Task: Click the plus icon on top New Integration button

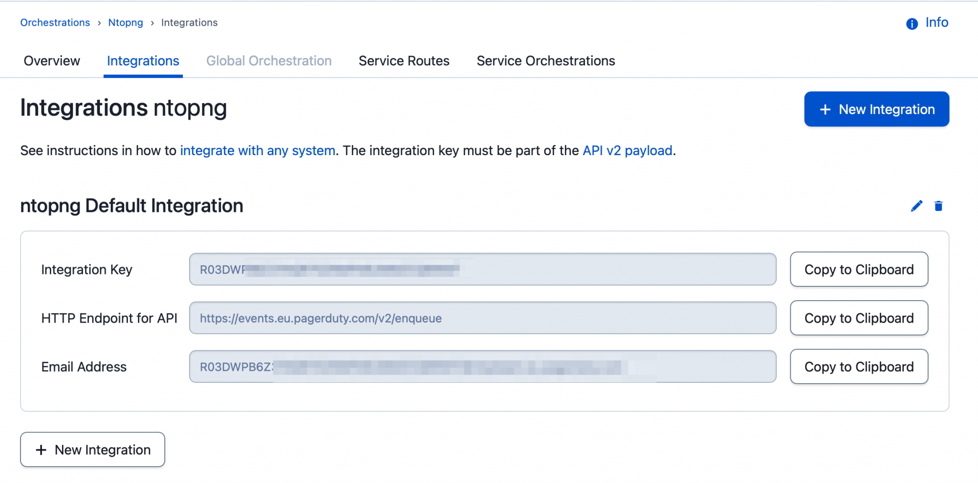Action: click(824, 109)
